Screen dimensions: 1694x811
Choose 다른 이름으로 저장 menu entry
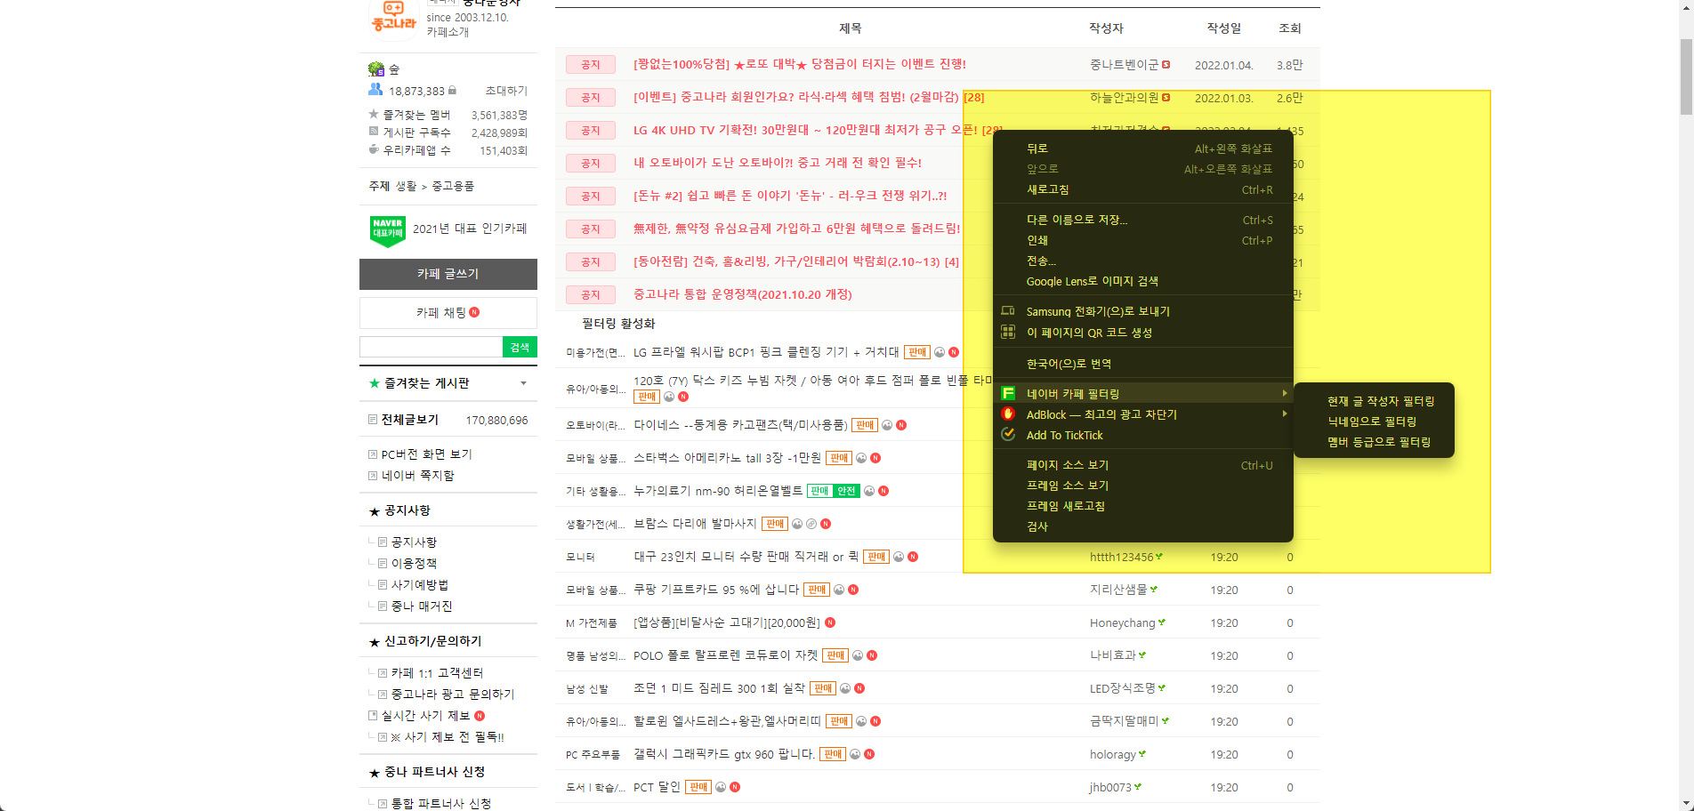tap(1143, 220)
